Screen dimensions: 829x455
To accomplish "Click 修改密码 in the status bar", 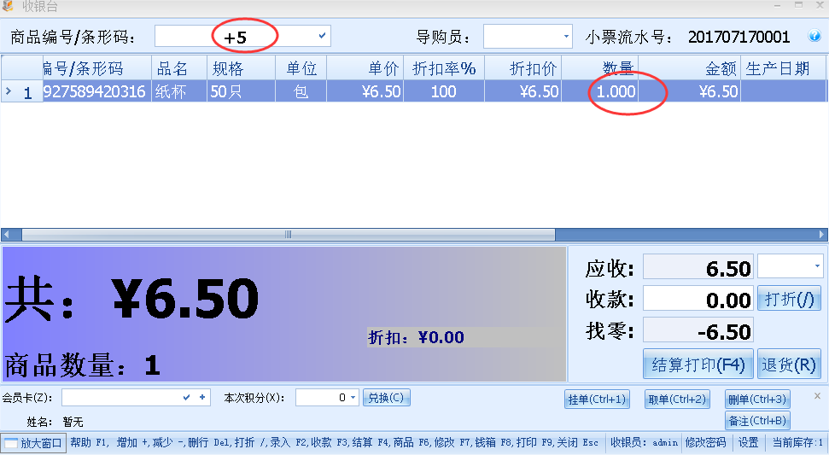I will pyautogui.click(x=705, y=443).
